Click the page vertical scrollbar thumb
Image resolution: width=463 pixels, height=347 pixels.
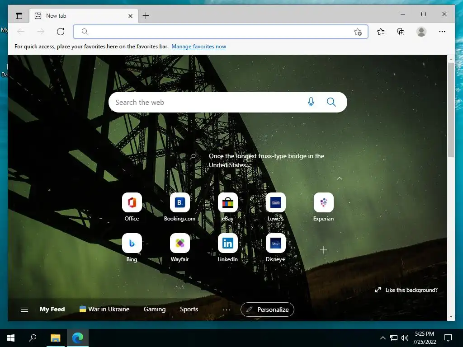451,110
